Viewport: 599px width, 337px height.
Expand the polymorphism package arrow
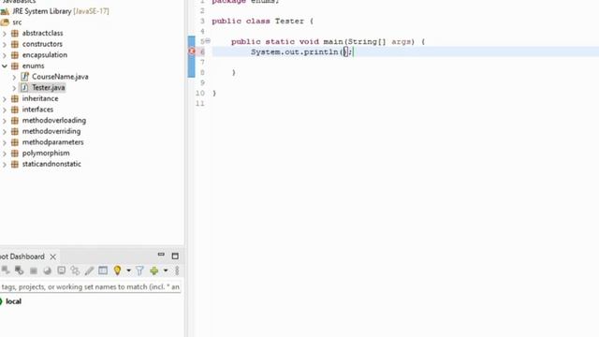pyautogui.click(x=5, y=154)
